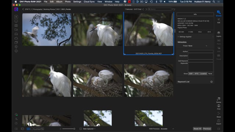The width and height of the screenshot is (235, 132).
Task: Open the Album menu
Action: coord(59,1)
